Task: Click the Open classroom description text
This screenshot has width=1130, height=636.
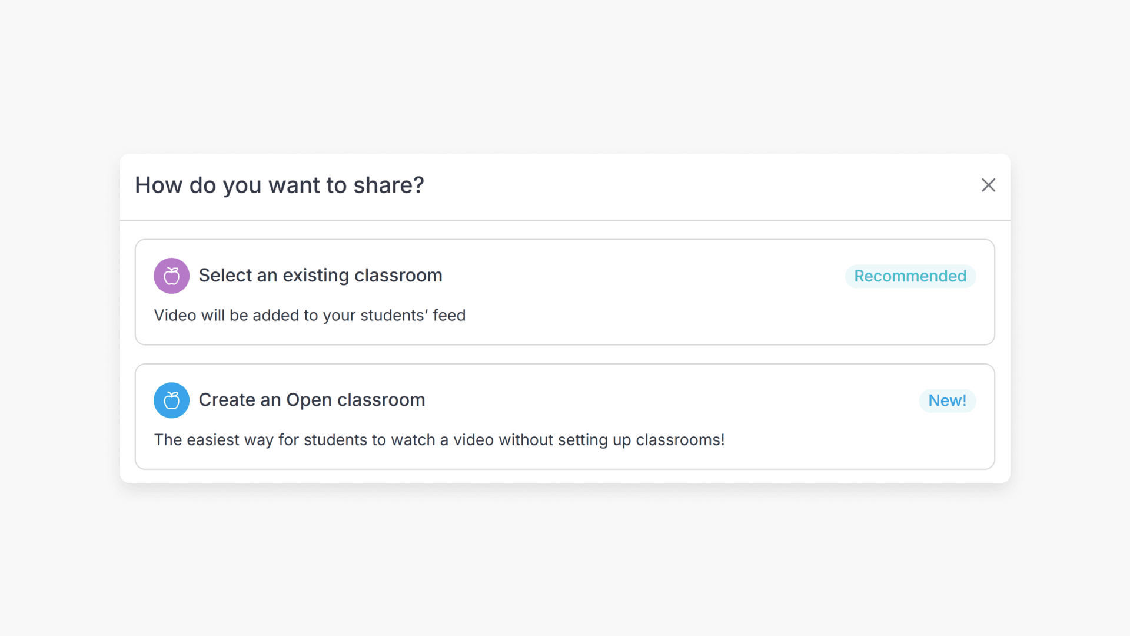Action: point(440,440)
